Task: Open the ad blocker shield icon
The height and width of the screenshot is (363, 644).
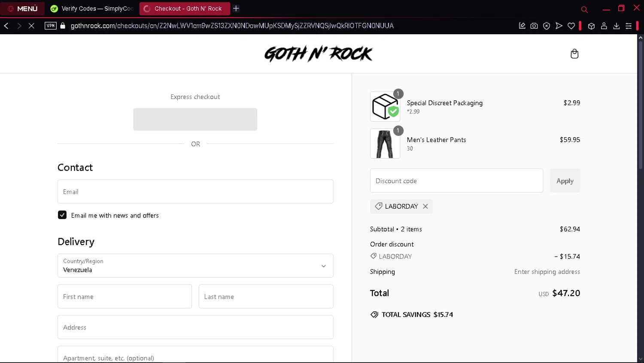Action: [x=547, y=26]
